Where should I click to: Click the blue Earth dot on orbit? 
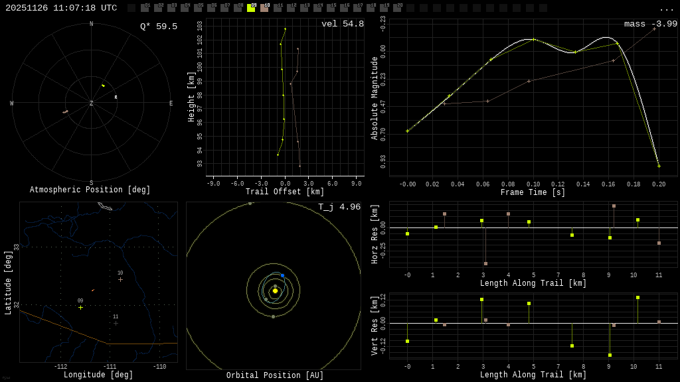[282, 275]
